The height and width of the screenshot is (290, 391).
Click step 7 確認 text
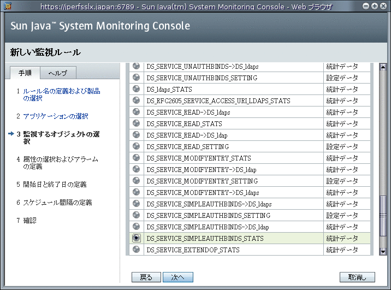click(29, 221)
